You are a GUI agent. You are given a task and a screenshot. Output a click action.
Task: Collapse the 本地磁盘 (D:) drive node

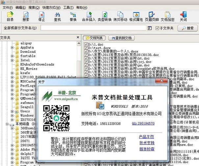click(7, 124)
